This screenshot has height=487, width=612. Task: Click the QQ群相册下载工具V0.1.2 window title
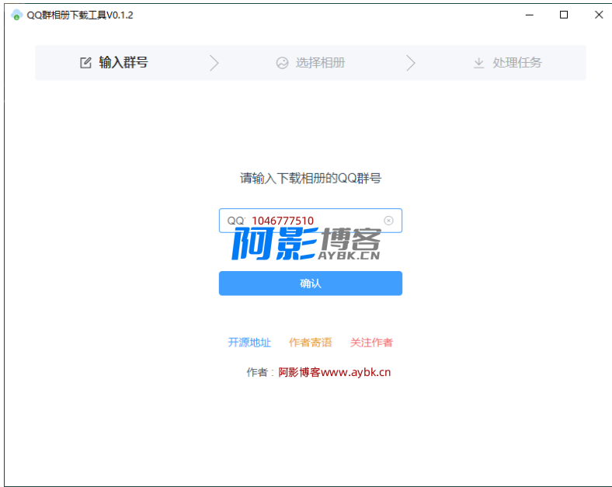(x=80, y=16)
